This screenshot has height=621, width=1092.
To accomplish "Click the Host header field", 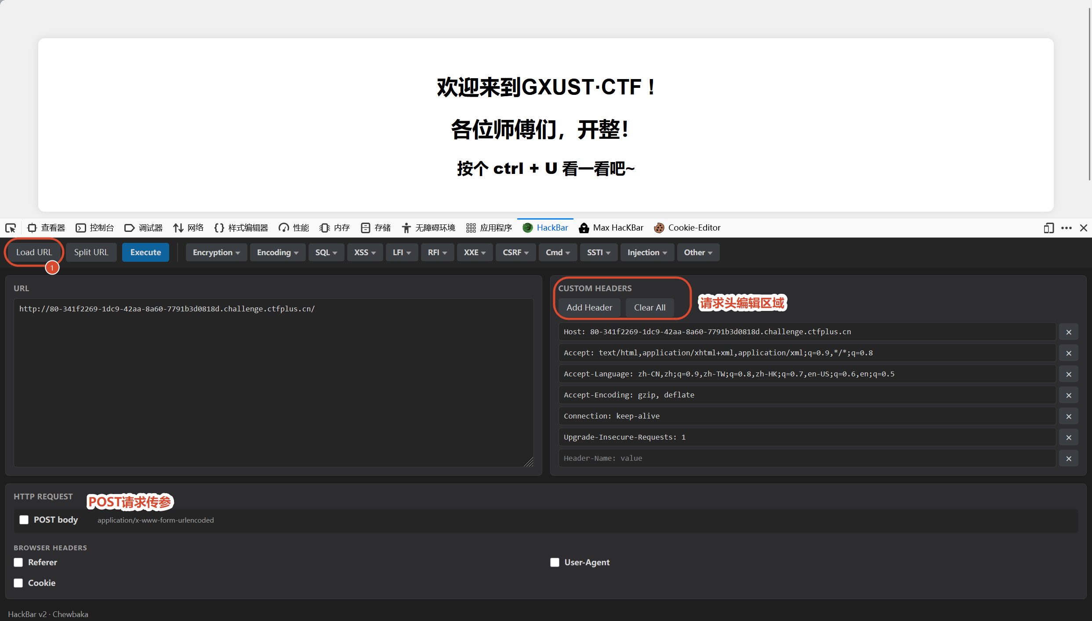I will [807, 332].
